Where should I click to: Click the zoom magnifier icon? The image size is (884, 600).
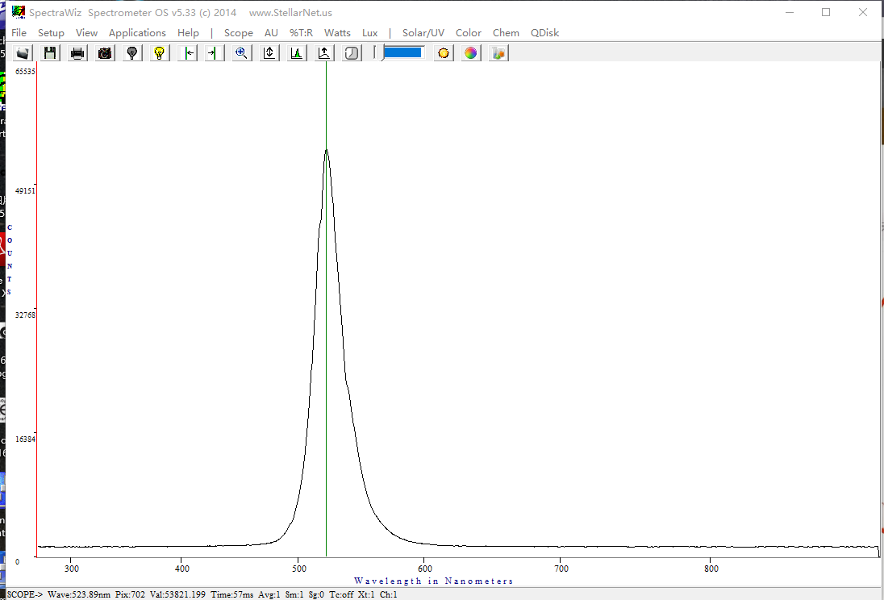click(x=240, y=53)
